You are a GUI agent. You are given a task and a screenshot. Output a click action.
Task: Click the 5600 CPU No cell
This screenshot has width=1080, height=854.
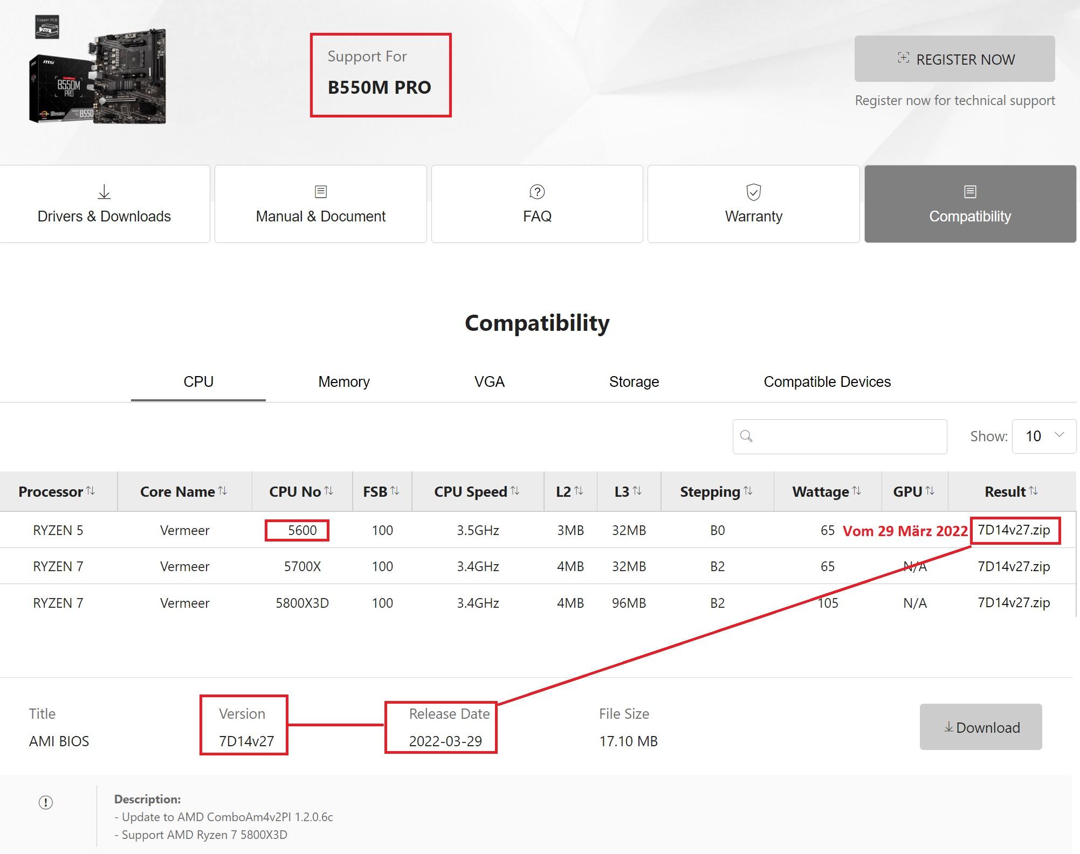click(x=302, y=530)
